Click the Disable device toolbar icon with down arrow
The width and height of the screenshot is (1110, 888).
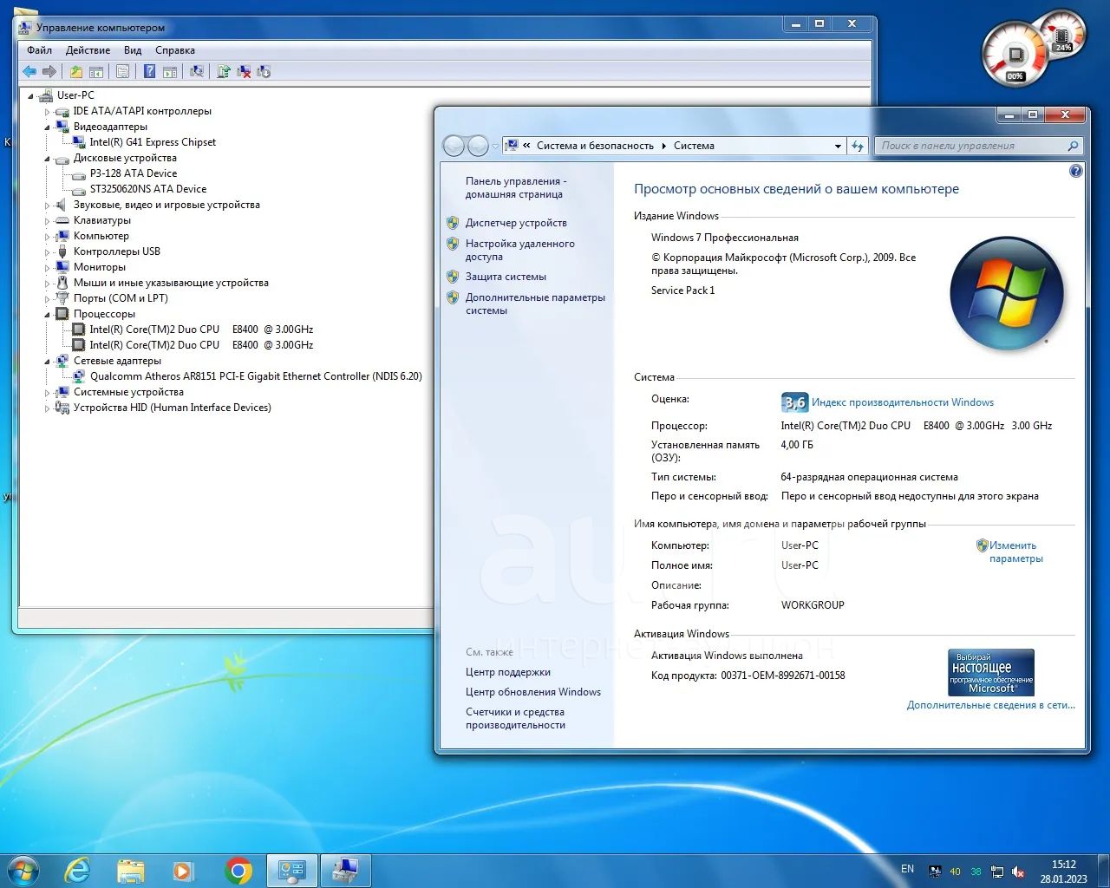click(264, 72)
